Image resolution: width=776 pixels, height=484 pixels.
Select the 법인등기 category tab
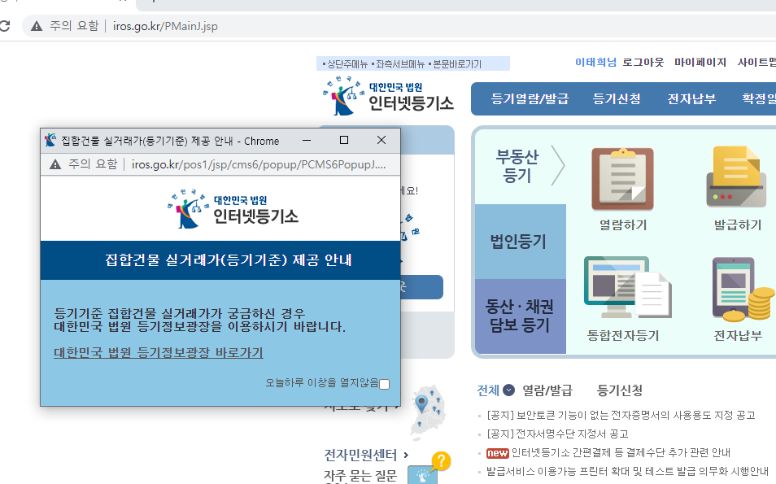[520, 242]
